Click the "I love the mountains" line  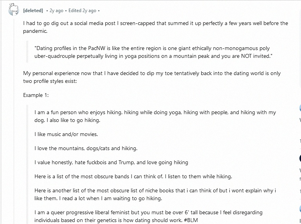(86, 148)
